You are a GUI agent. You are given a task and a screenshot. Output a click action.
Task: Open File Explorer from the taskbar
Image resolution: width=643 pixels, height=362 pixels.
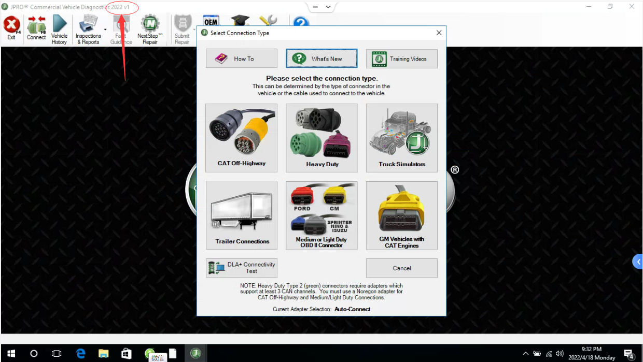point(103,354)
